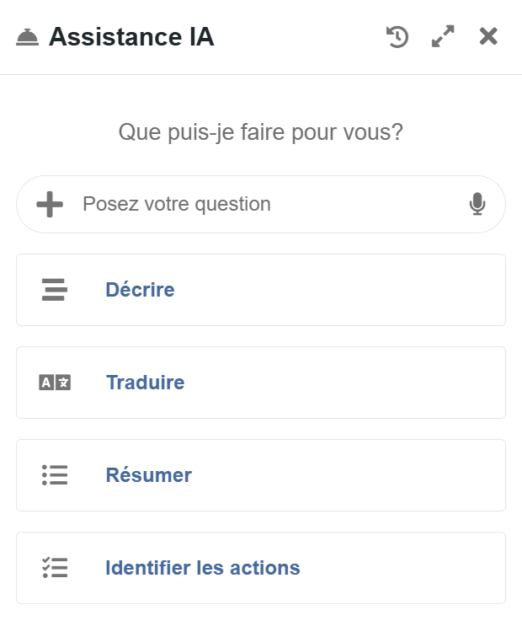Close the Assistance IA panel
Screen dimensions: 522x621
pos(488,36)
